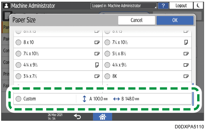This screenshot has width=205, height=130.
Task: Select the 8 x 10 paper size option
Action: (x=18, y=43)
